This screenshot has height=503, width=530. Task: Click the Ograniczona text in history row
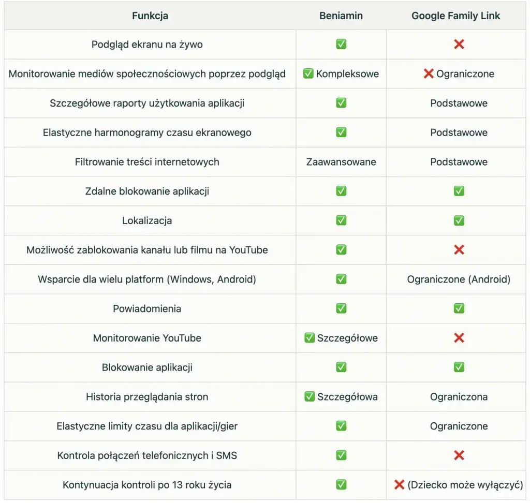[459, 397]
